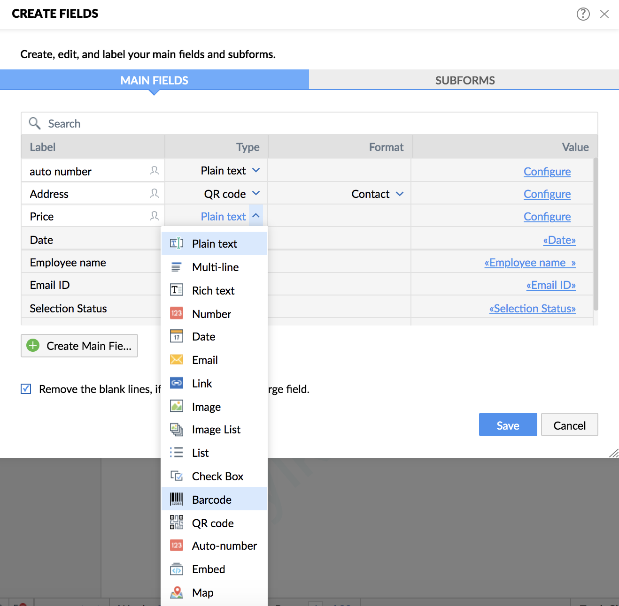Click the «Email ID» value link
Viewport: 619px width, 606px height.
coord(551,285)
